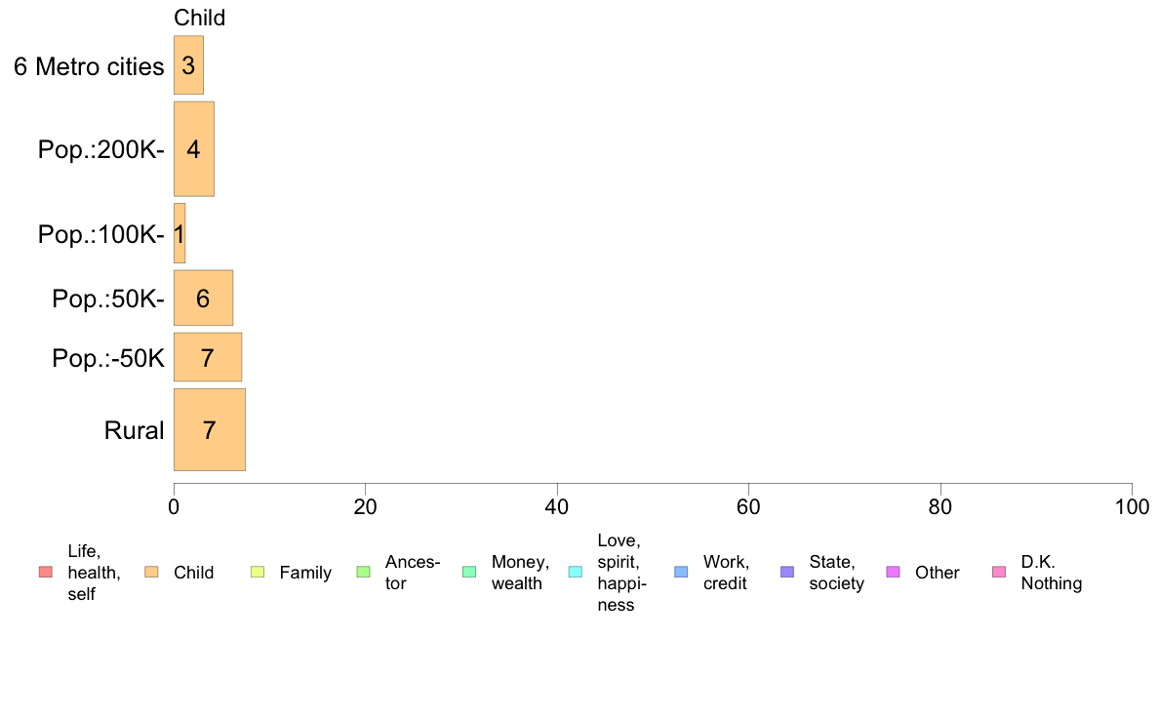The width and height of the screenshot is (1159, 718).
Task: Click the Money, wealth legend swatch
Action: (x=469, y=573)
